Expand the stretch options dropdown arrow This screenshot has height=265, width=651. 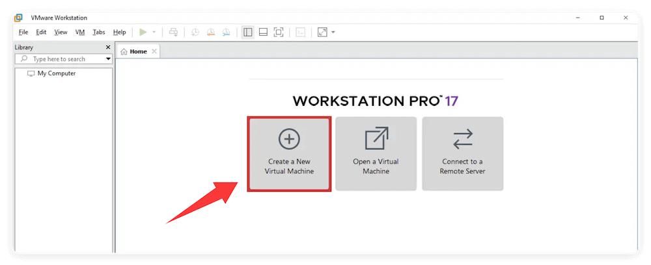(333, 32)
